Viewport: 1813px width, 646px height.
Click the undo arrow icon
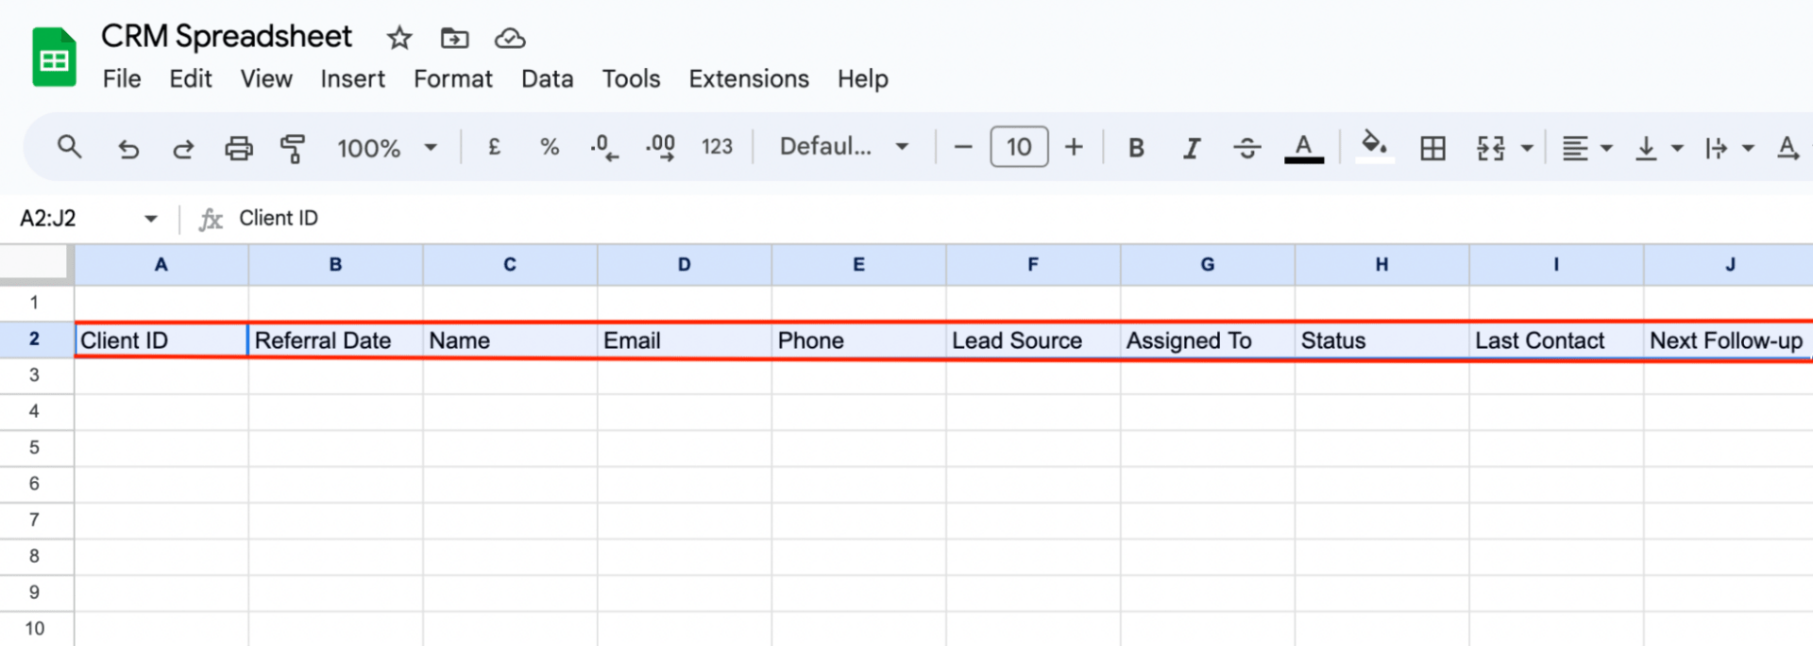pos(127,148)
